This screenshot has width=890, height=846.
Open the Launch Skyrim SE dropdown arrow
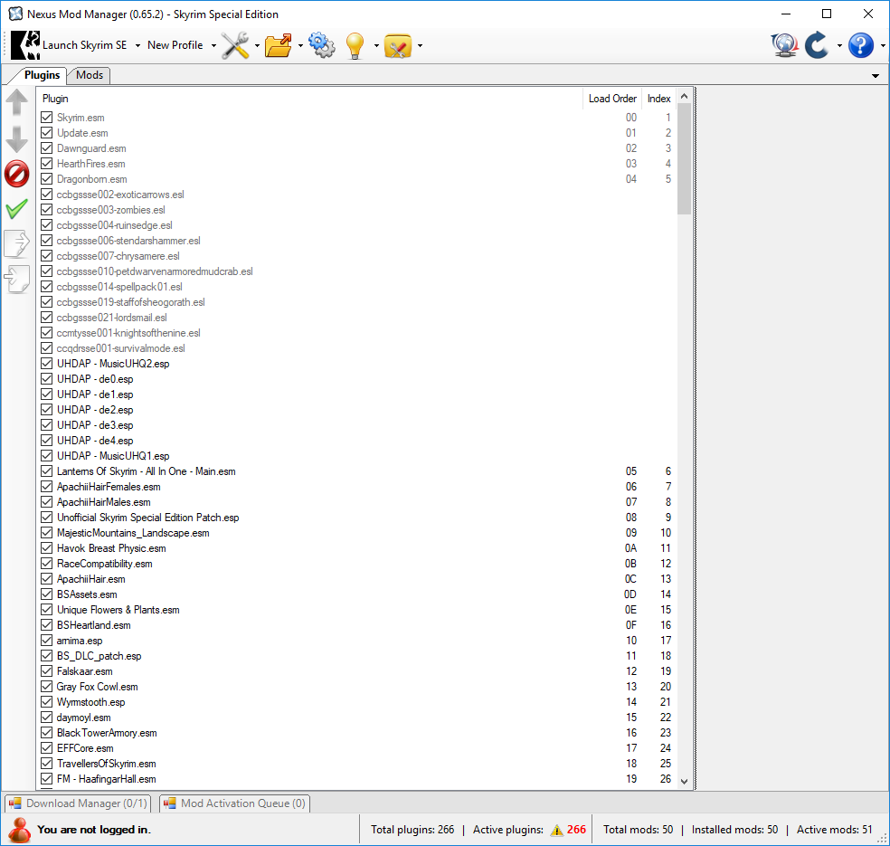click(x=137, y=45)
